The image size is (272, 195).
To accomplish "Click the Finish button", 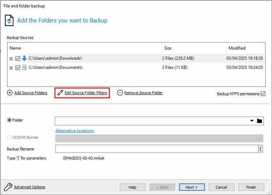I will 251,187.
